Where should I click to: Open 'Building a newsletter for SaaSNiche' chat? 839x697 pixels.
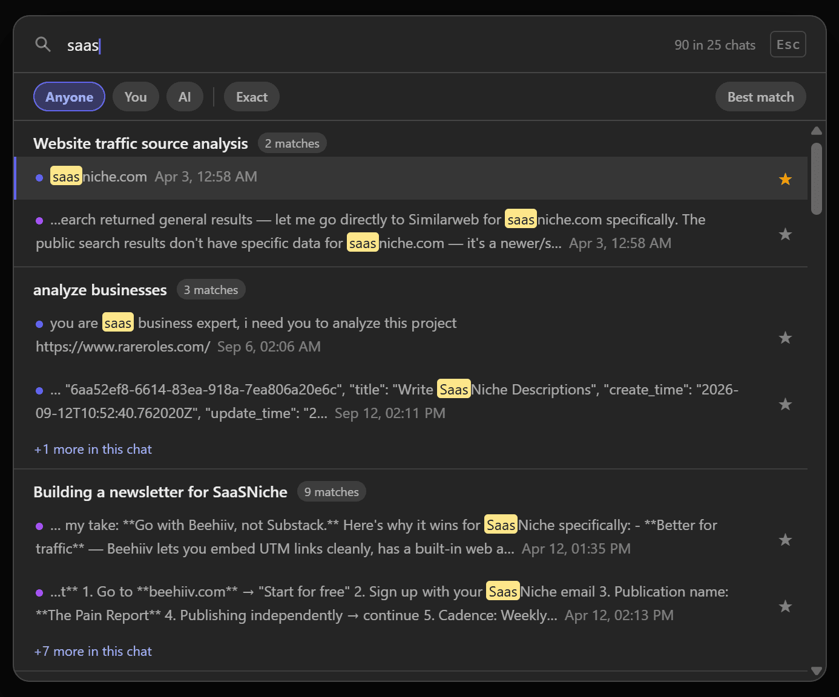pos(160,492)
